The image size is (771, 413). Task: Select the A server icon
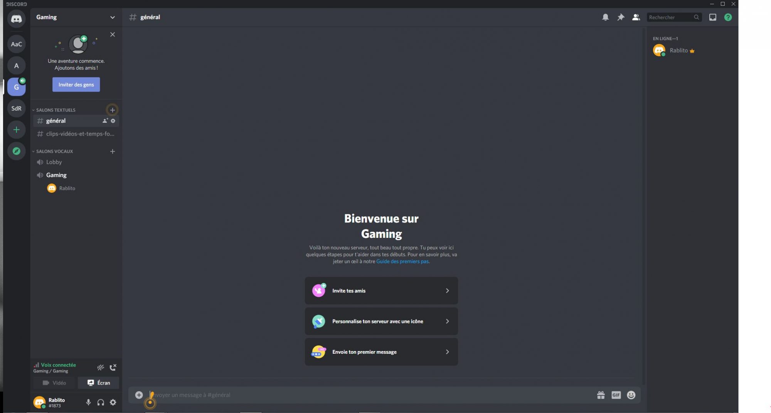point(16,65)
